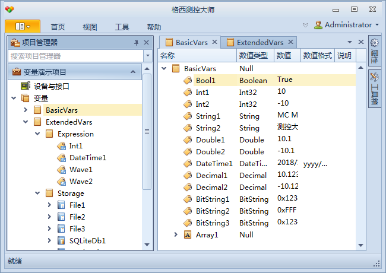The width and height of the screenshot is (386, 273).
Task: Click the SQLiteDb1 database icon
Action: pos(61,240)
